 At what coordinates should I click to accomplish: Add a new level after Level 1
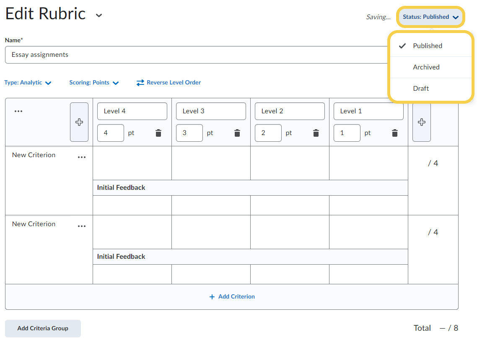pyautogui.click(x=422, y=122)
